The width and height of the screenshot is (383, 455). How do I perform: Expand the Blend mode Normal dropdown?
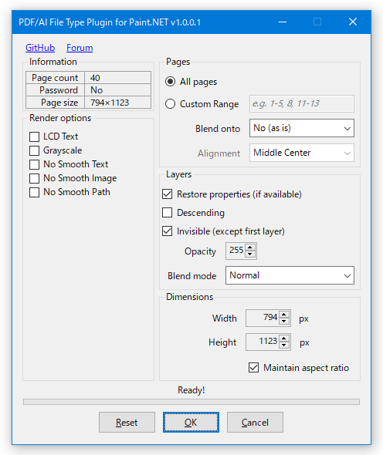pos(290,275)
